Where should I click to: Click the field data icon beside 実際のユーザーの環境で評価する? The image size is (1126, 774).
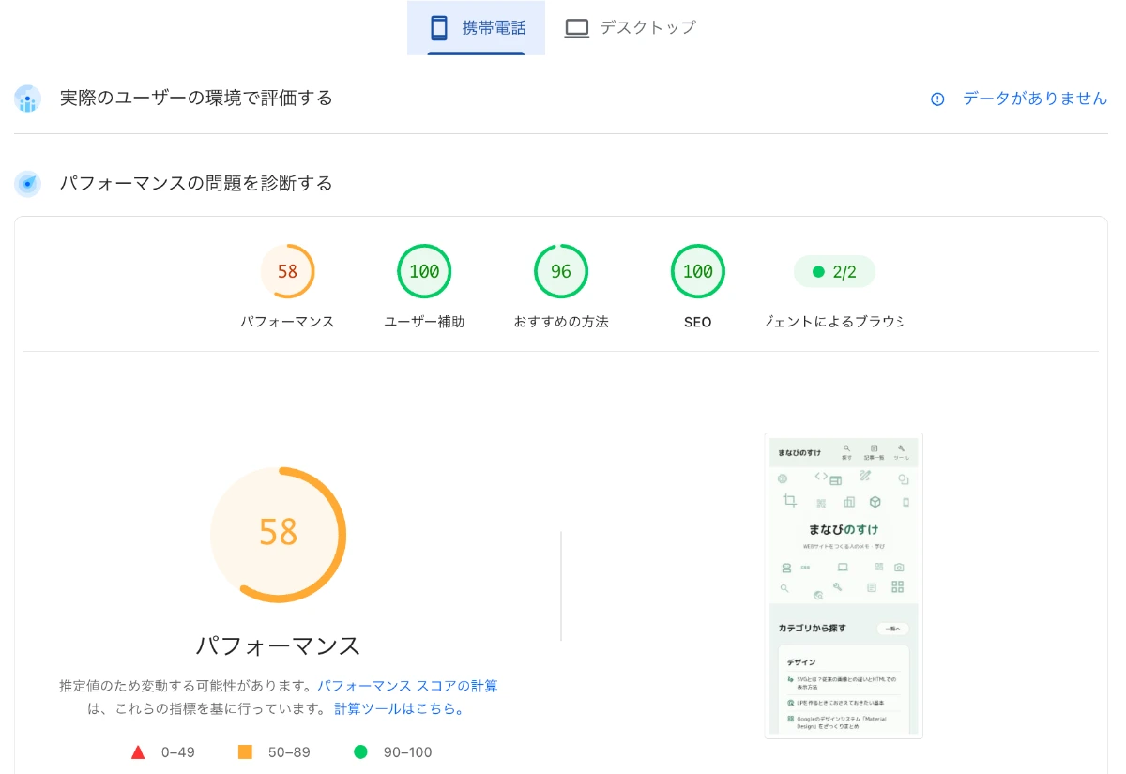pos(28,99)
